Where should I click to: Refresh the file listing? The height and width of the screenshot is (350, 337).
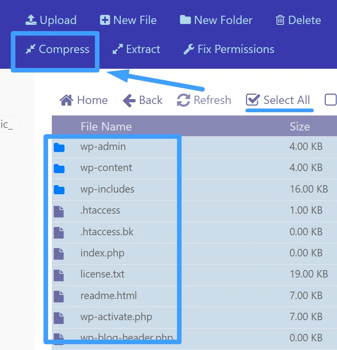(x=204, y=100)
